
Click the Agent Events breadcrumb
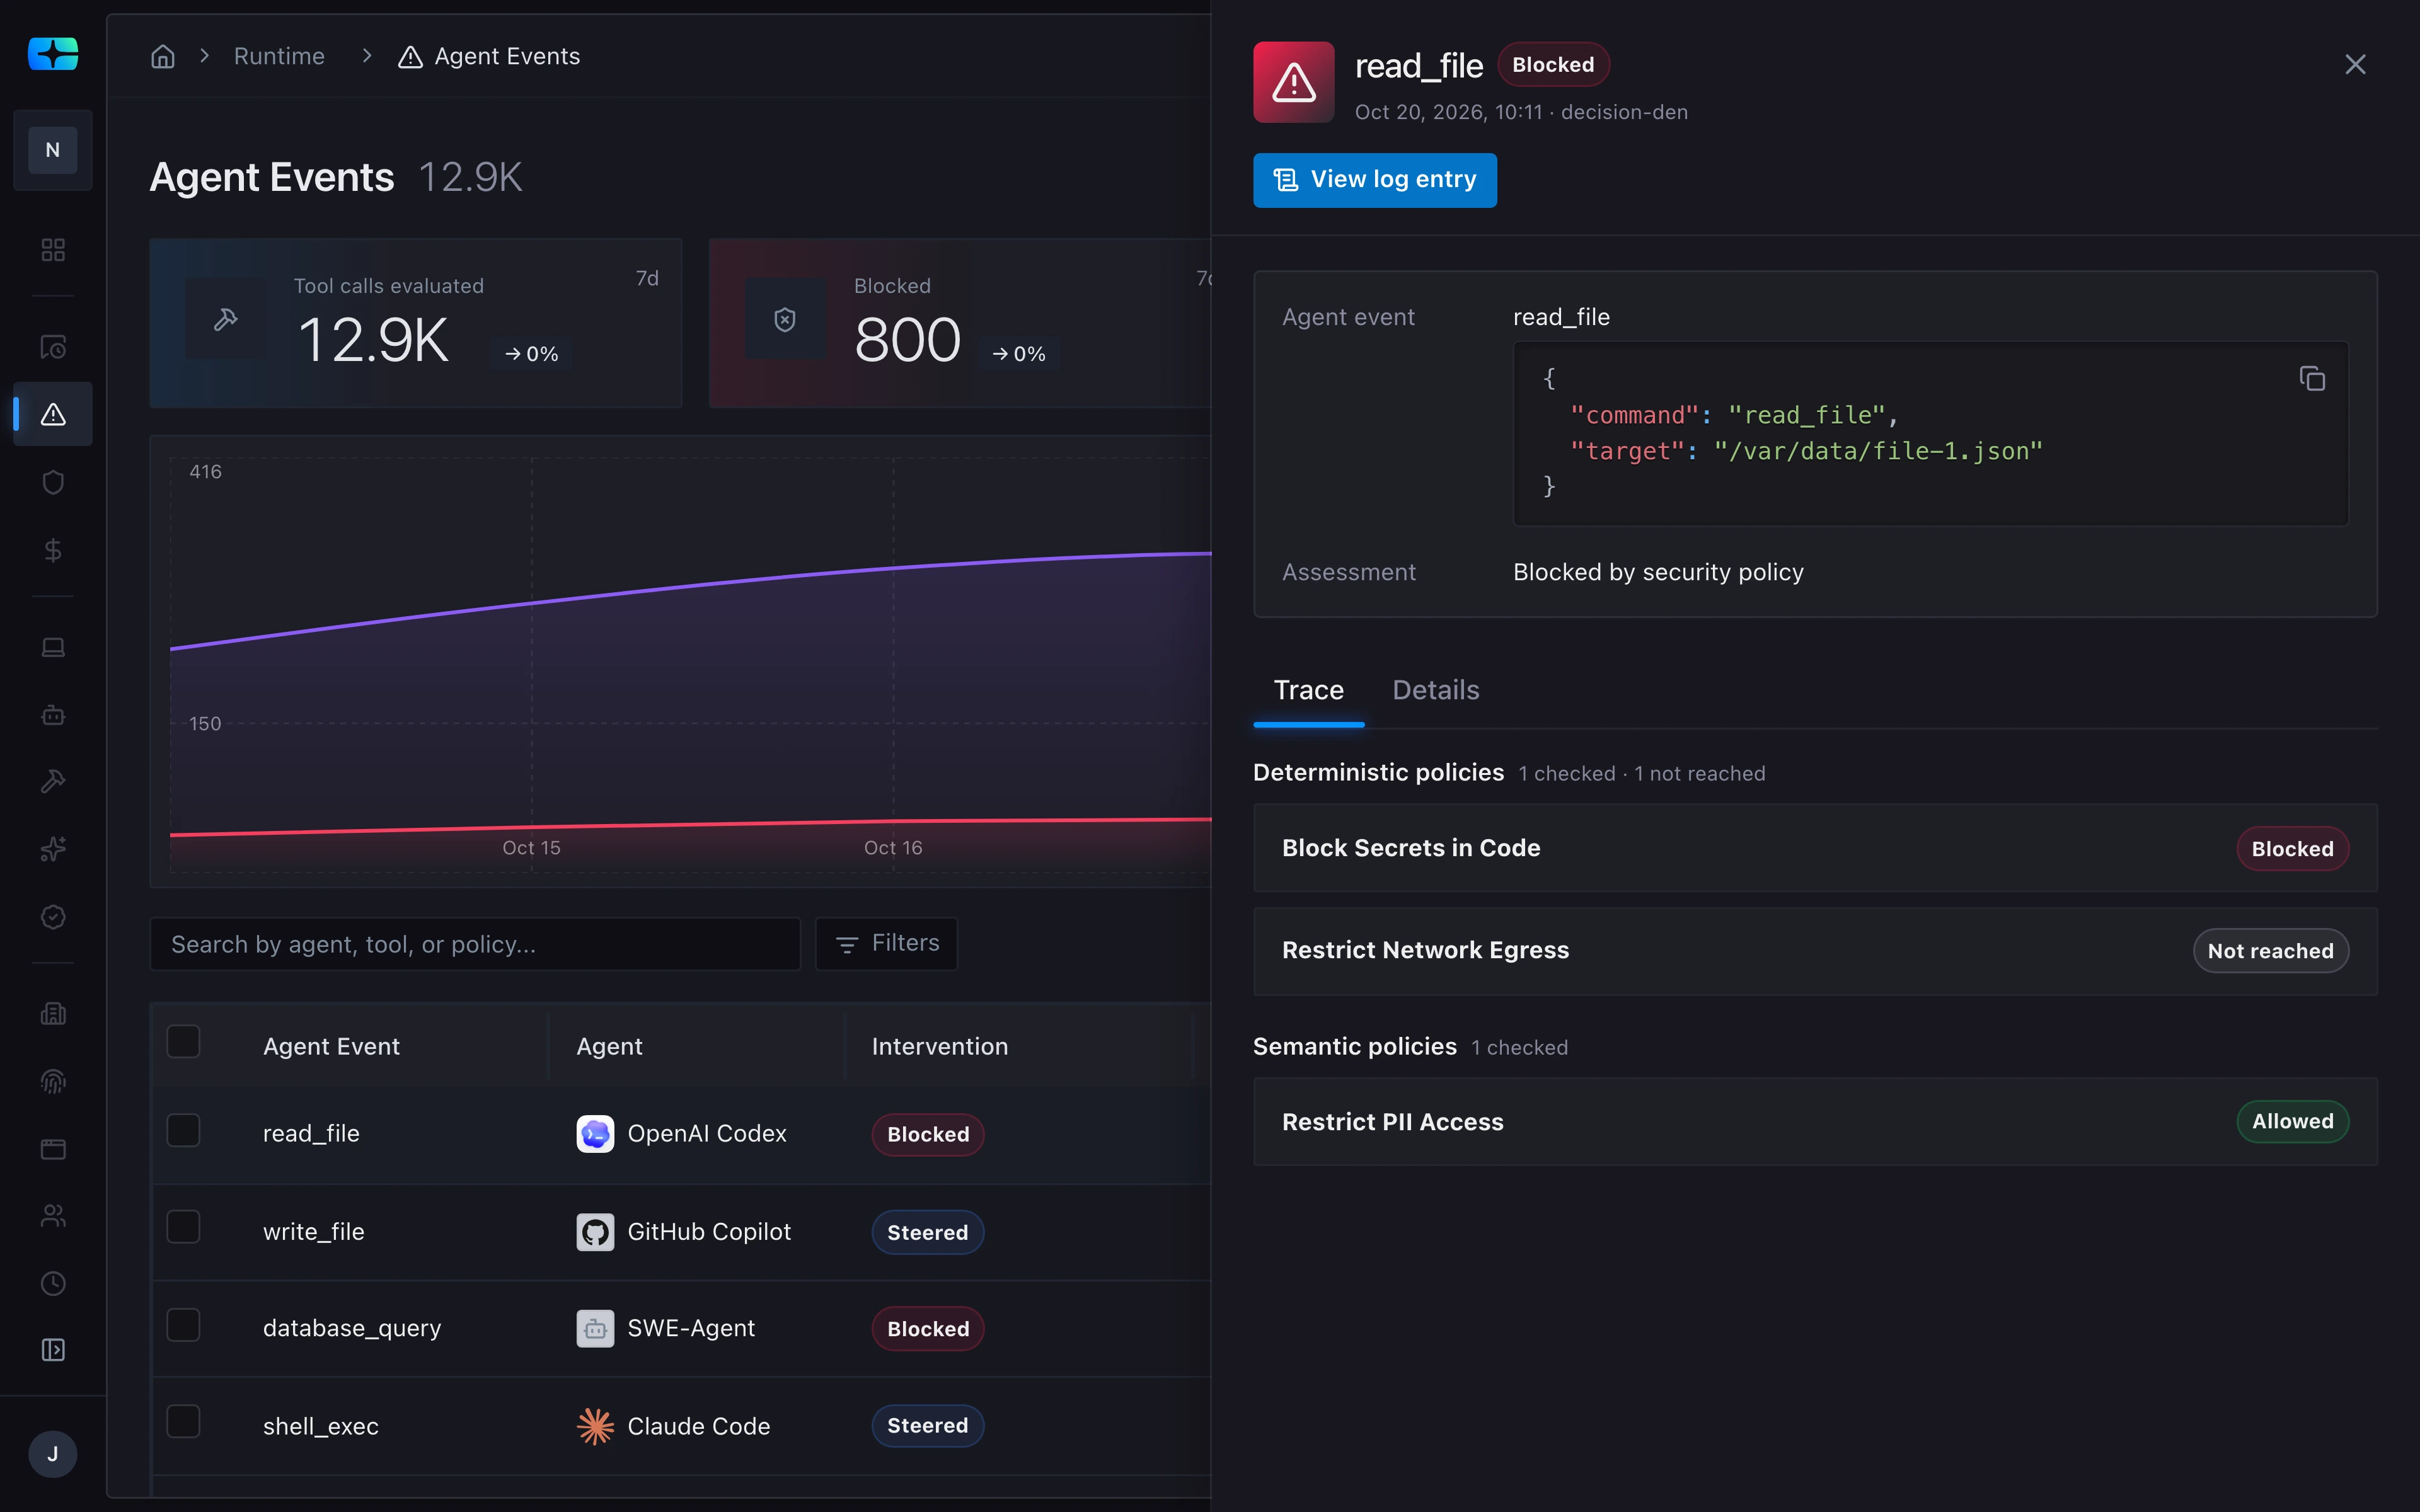point(489,56)
